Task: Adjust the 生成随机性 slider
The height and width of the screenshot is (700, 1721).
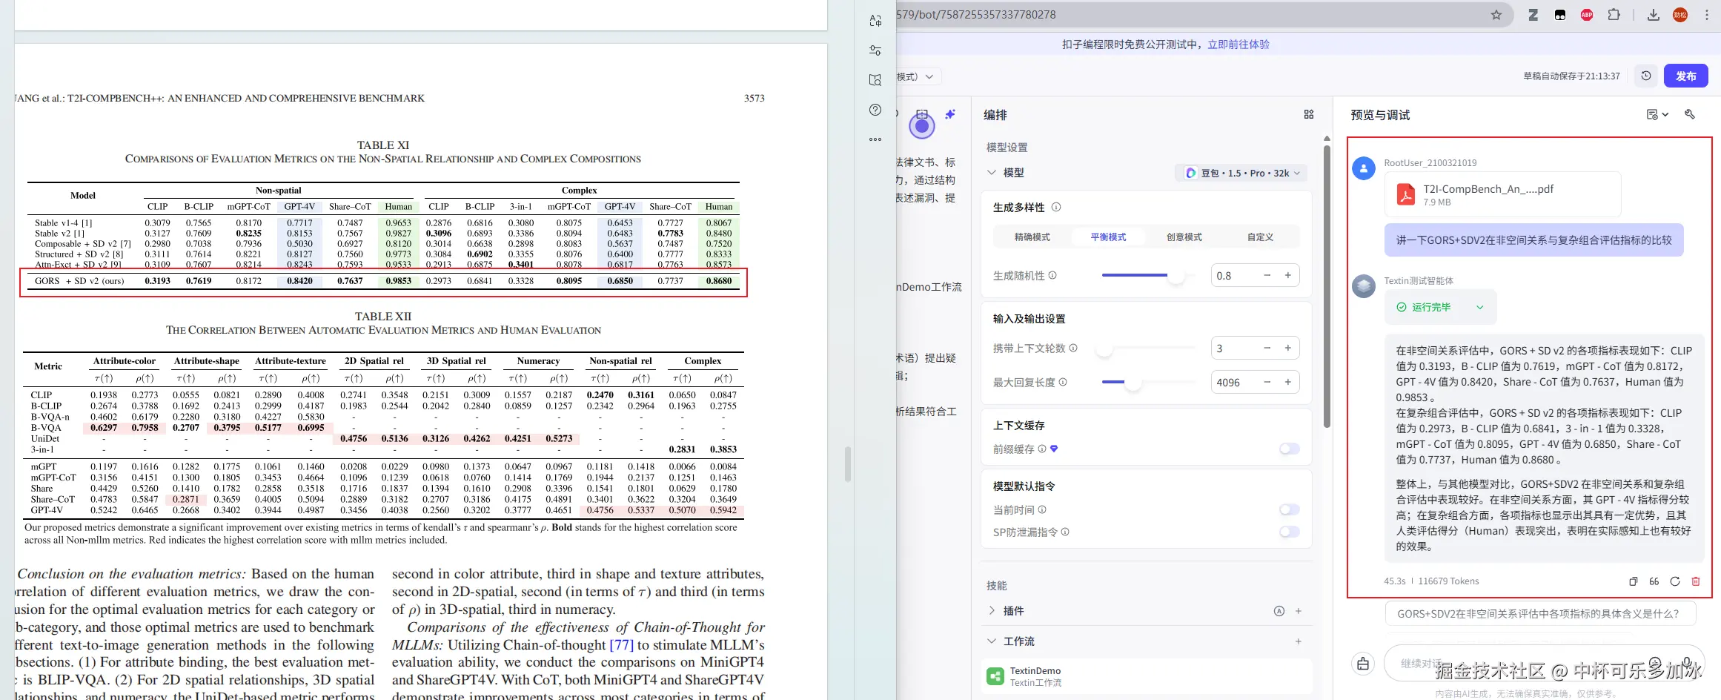Action: [x=1175, y=276]
